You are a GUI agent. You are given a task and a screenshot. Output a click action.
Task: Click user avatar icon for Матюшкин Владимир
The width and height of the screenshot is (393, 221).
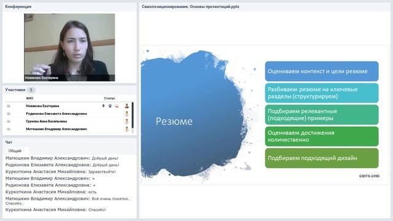coord(127,130)
